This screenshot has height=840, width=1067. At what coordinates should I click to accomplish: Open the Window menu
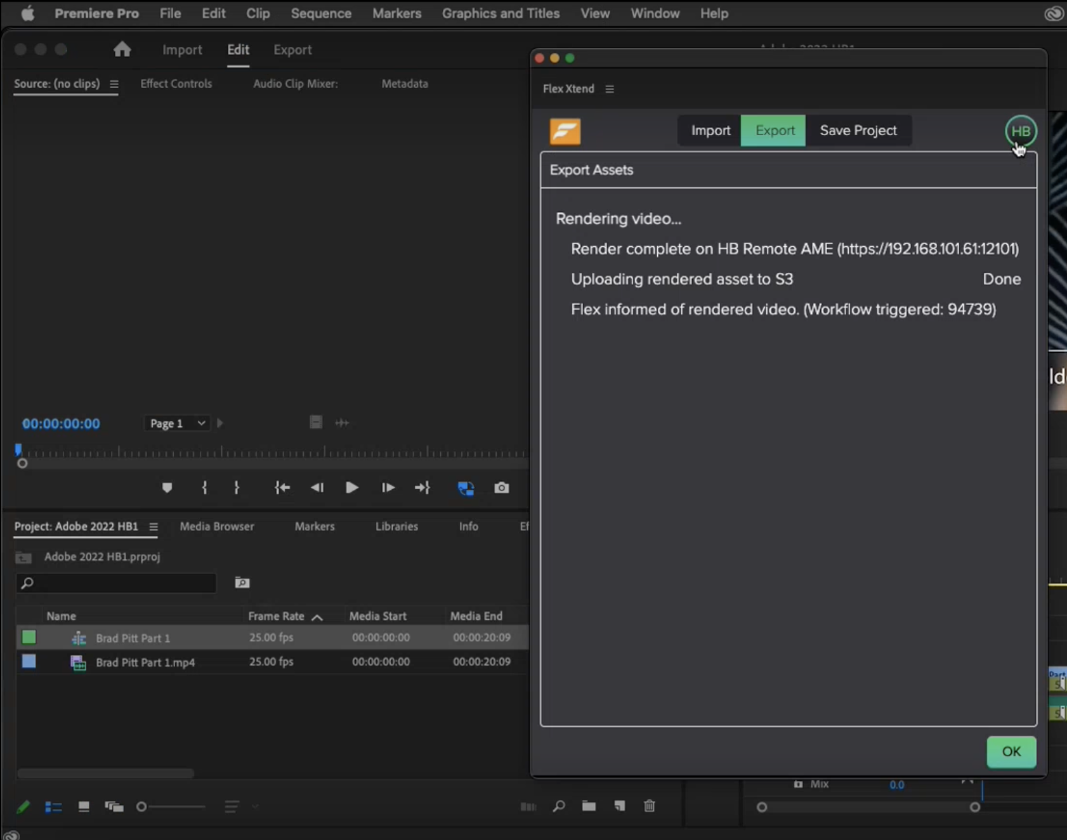655,13
